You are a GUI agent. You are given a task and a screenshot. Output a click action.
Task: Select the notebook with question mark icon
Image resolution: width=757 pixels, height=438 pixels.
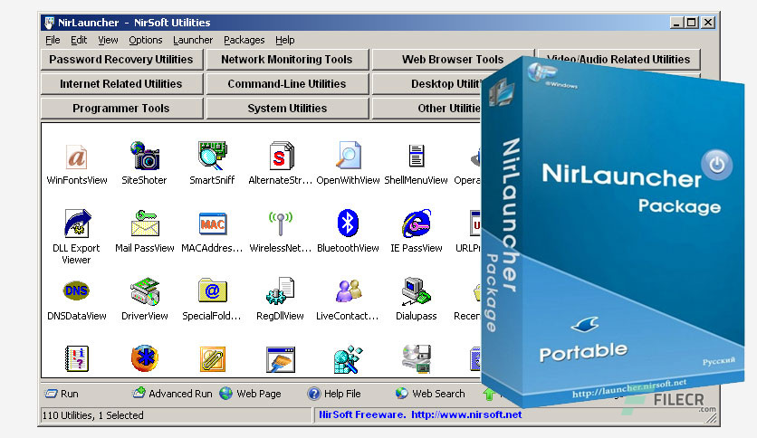tap(77, 359)
